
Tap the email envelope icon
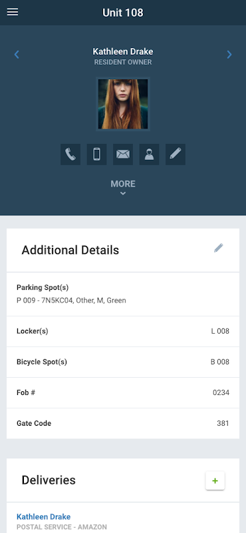[123, 155]
